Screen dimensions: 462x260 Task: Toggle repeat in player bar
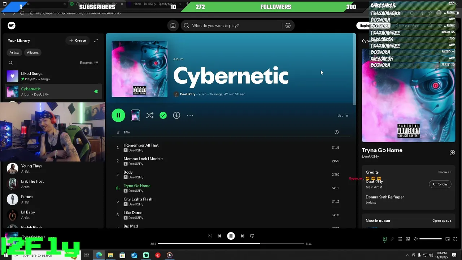pos(252,236)
